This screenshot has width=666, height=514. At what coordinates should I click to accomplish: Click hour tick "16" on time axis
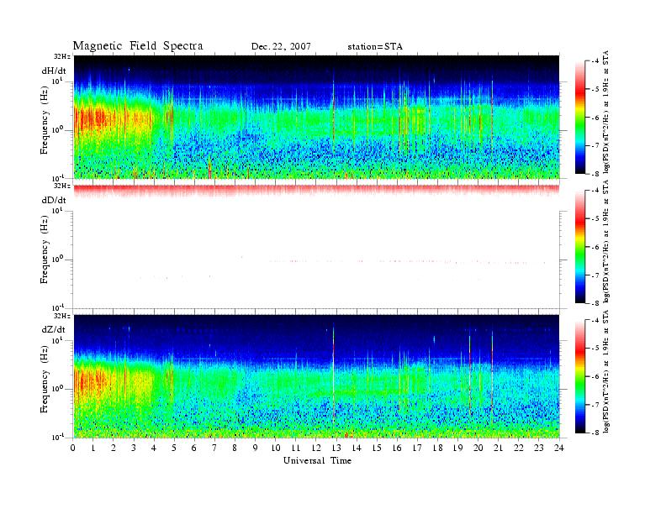397,448
